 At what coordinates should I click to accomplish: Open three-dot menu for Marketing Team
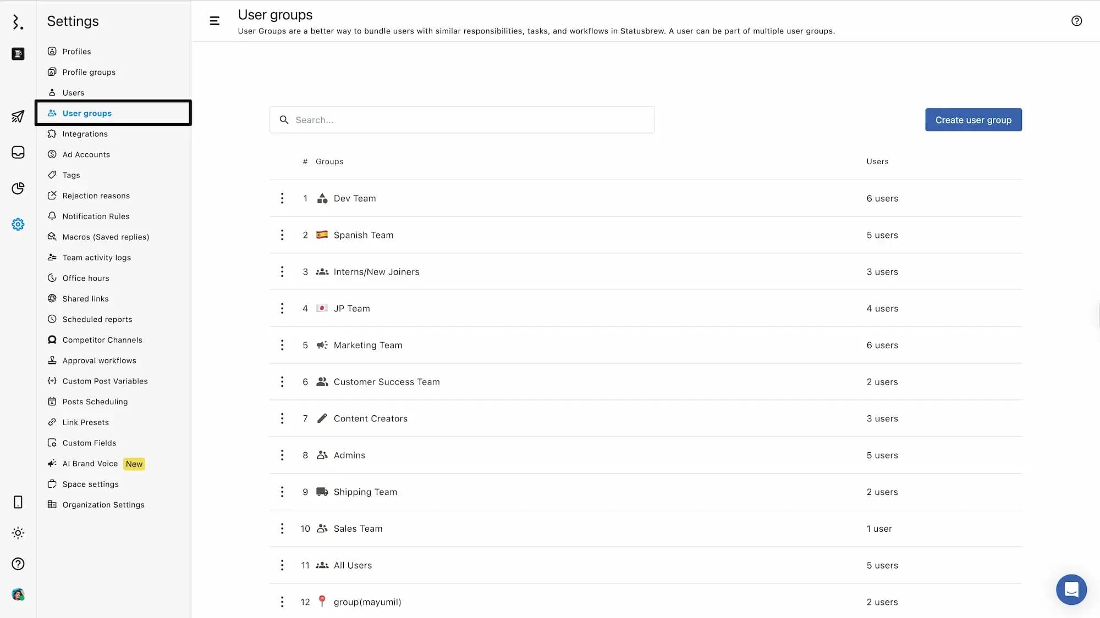[x=282, y=345]
